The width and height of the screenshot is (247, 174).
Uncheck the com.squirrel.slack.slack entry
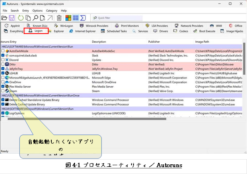(x=3, y=55)
